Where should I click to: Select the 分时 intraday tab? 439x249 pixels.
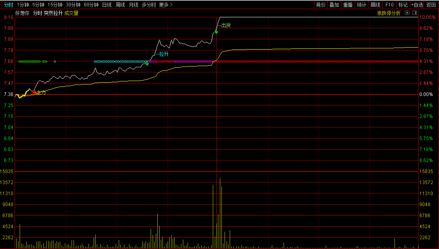pyautogui.click(x=8, y=5)
